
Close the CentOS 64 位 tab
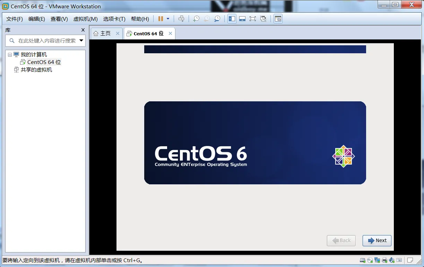[170, 34]
